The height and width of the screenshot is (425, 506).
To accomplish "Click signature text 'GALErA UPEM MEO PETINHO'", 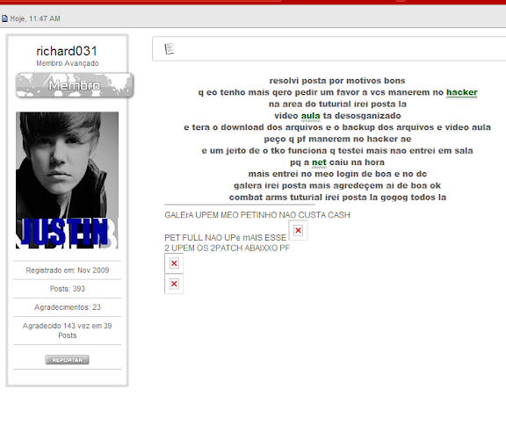I will pyautogui.click(x=220, y=215).
